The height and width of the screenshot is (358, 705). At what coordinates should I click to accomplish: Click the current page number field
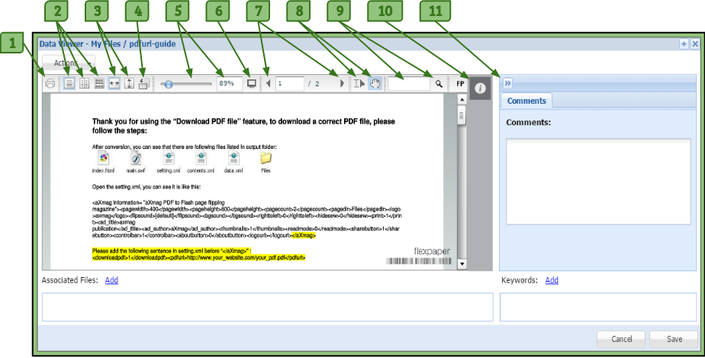pos(290,84)
